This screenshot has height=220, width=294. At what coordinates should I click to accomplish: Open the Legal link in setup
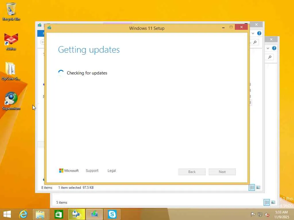[x=112, y=171]
